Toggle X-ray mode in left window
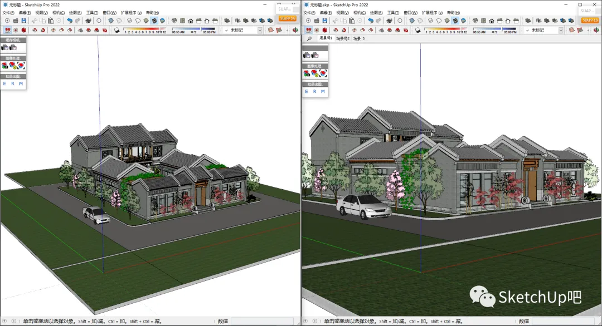 [x=110, y=21]
